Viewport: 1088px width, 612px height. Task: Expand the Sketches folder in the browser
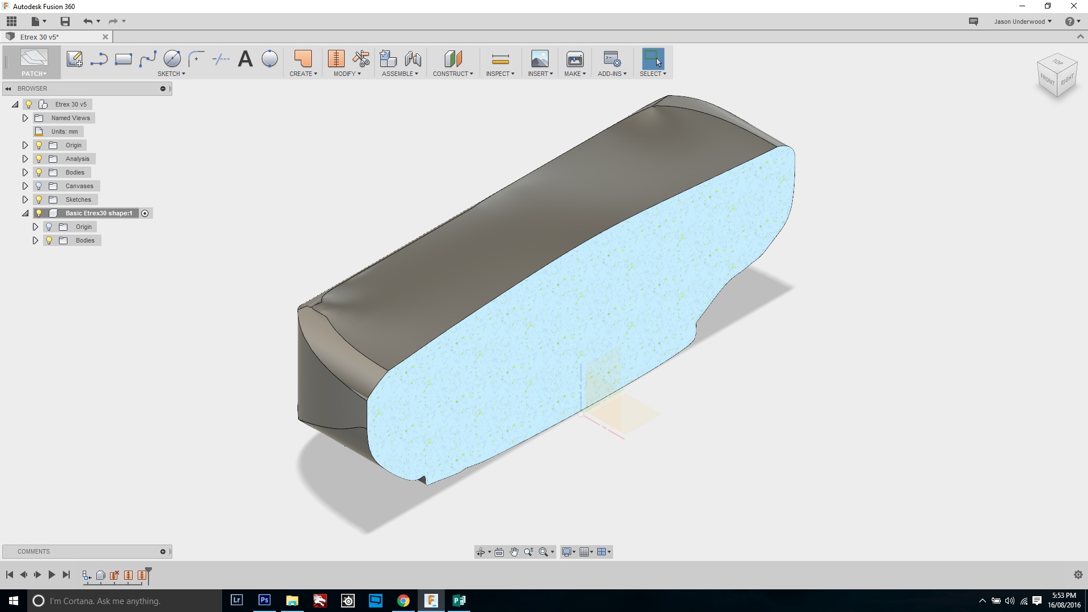click(x=24, y=199)
